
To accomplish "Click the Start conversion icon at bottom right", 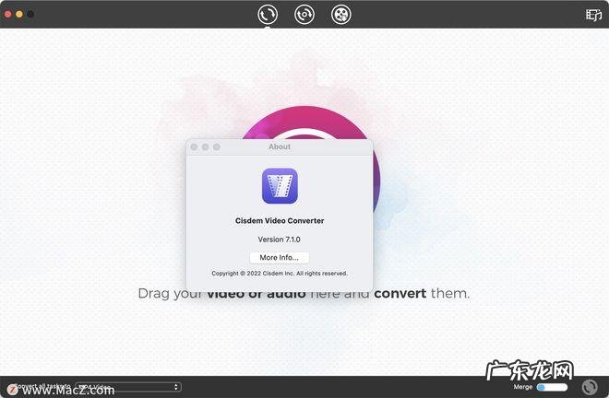I will pyautogui.click(x=590, y=388).
